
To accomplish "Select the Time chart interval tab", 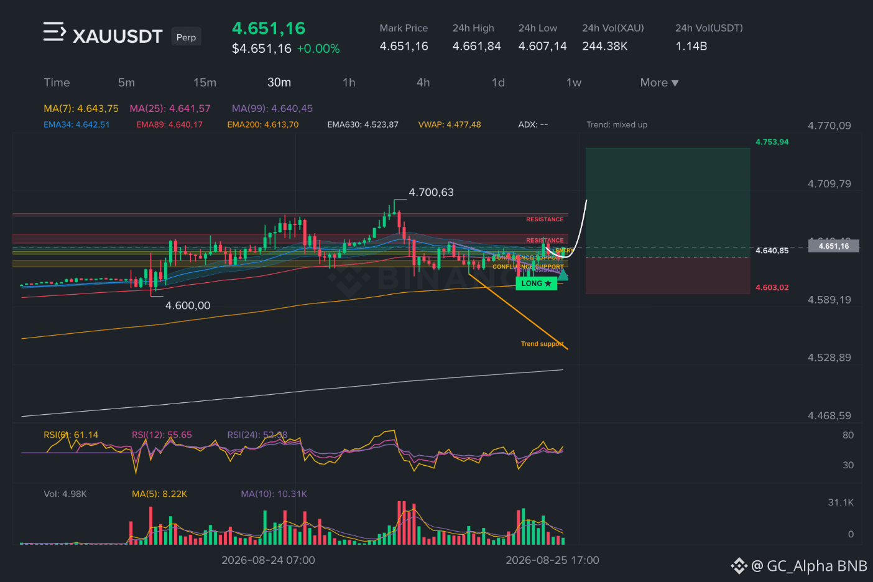I will 57,83.
